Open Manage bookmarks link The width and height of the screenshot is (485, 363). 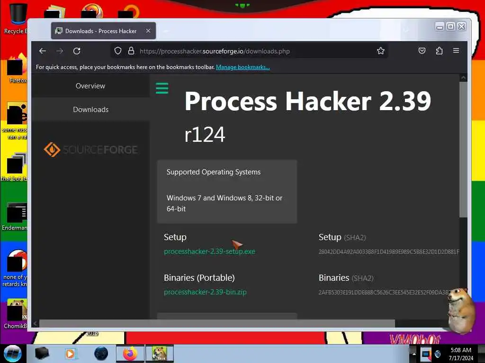click(x=243, y=67)
